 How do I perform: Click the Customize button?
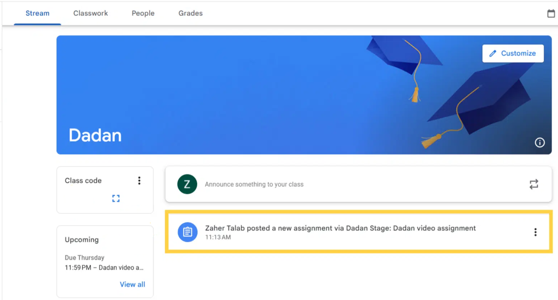point(513,53)
